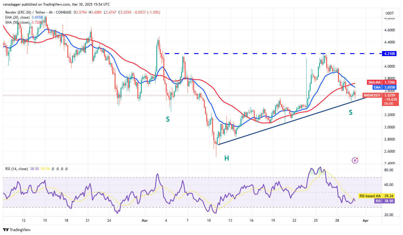Click the right shoulder S label
This screenshot has height=235, width=403.
click(x=351, y=112)
